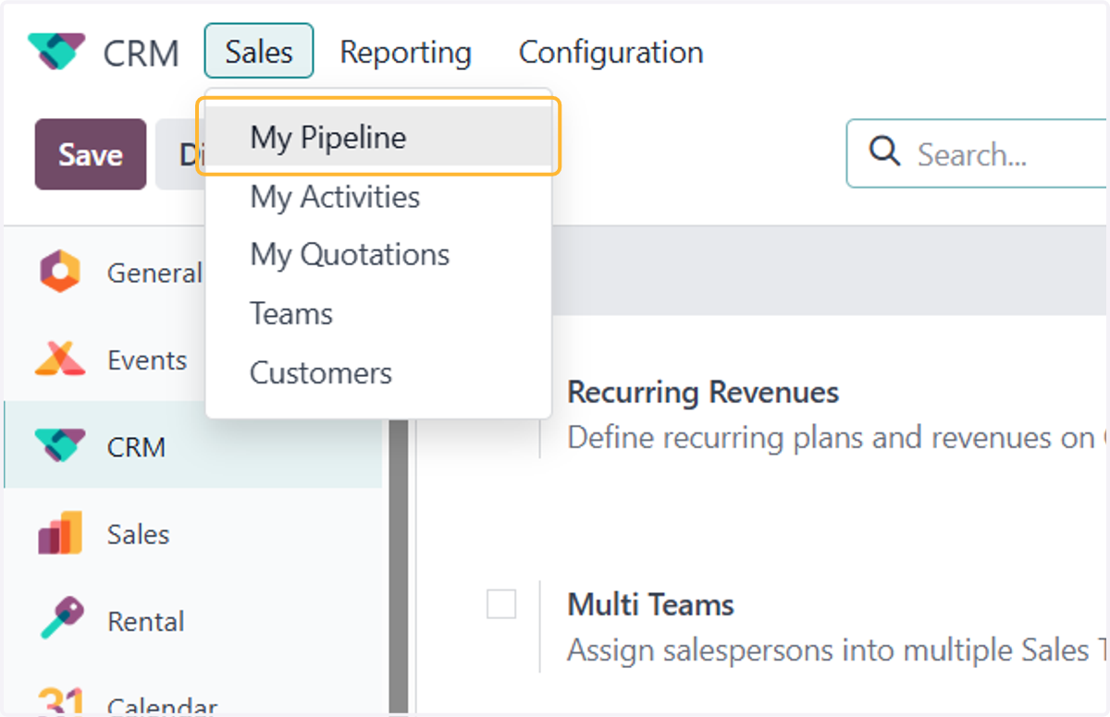Open Sales settings icon in sidebar
Viewport: 1110px width, 717px height.
point(60,533)
